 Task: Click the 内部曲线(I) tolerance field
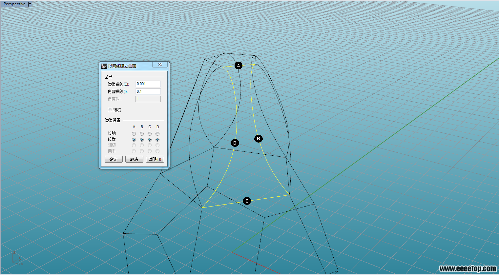pyautogui.click(x=148, y=91)
